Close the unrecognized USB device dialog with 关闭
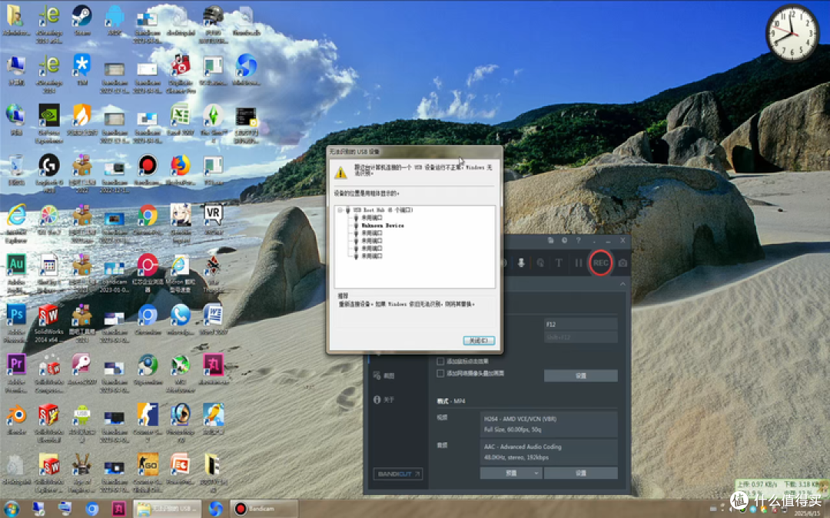This screenshot has height=518, width=830. 479,341
